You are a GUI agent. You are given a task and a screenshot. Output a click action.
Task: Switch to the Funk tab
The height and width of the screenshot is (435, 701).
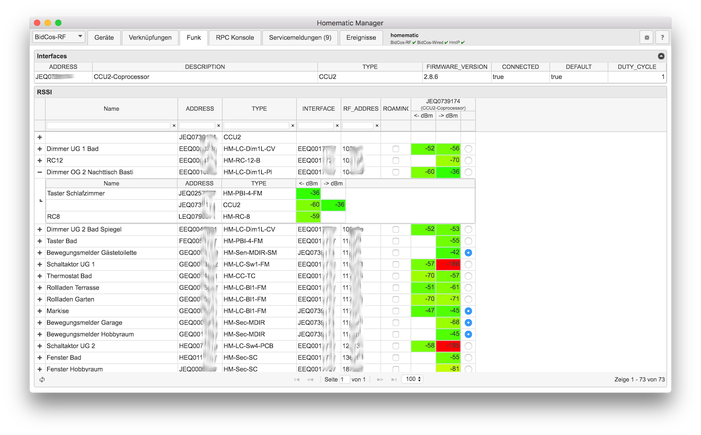tap(193, 38)
